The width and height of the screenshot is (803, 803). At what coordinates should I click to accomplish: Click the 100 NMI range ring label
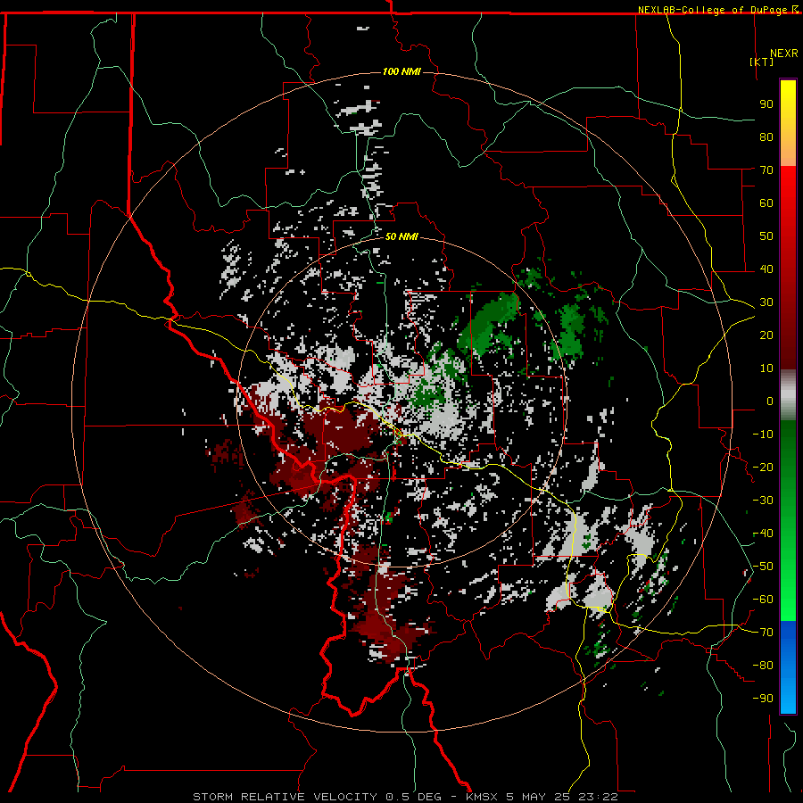point(401,71)
